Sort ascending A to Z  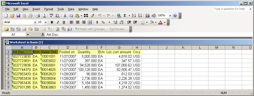click(134, 16)
